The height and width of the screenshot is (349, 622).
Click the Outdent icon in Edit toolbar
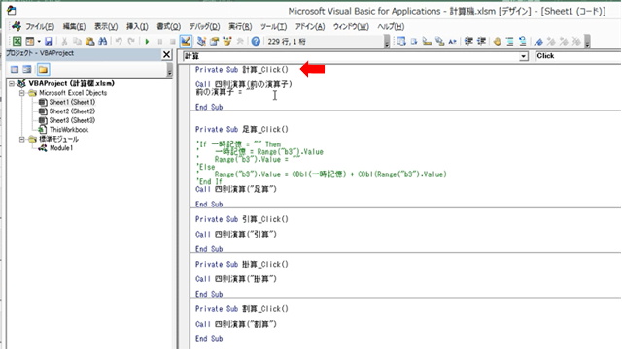point(481,41)
